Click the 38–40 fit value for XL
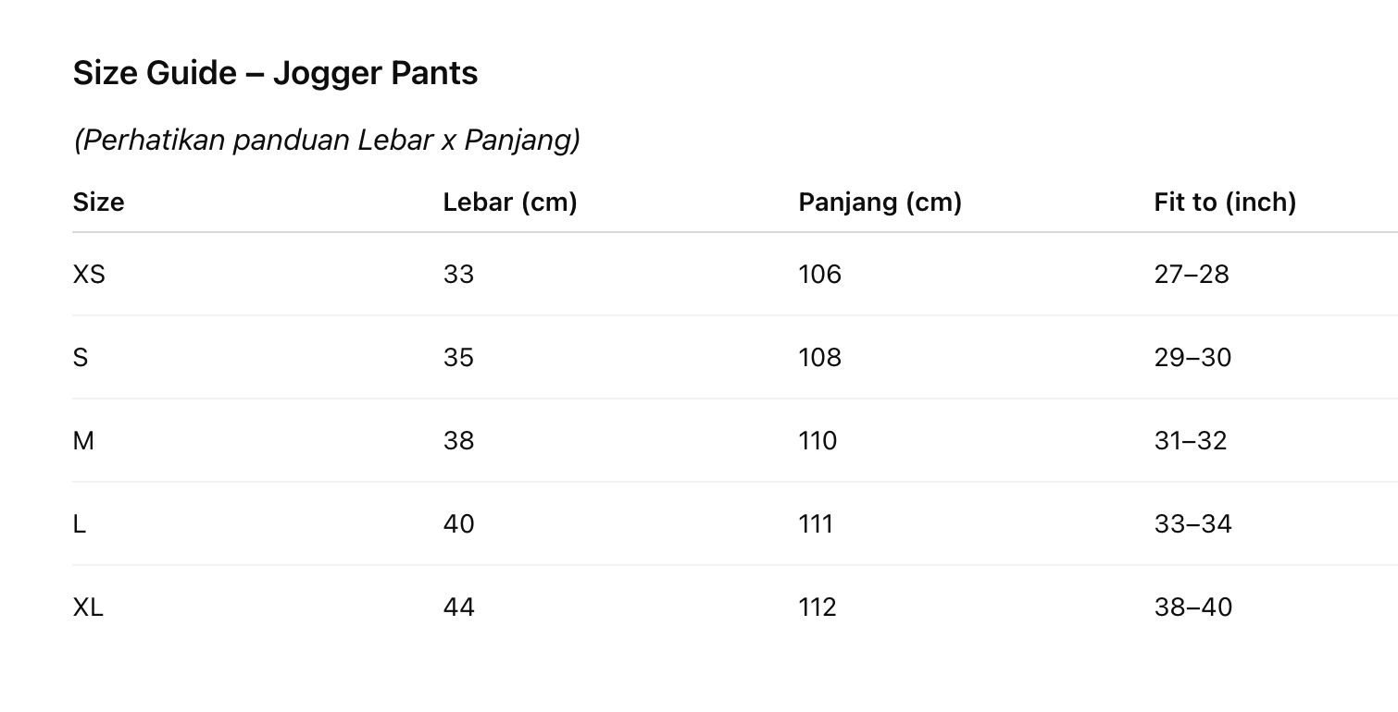This screenshot has width=1398, height=712. [x=1192, y=608]
